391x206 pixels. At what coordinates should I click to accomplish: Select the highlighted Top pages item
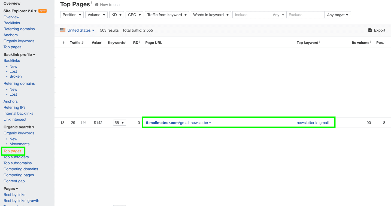click(13, 151)
